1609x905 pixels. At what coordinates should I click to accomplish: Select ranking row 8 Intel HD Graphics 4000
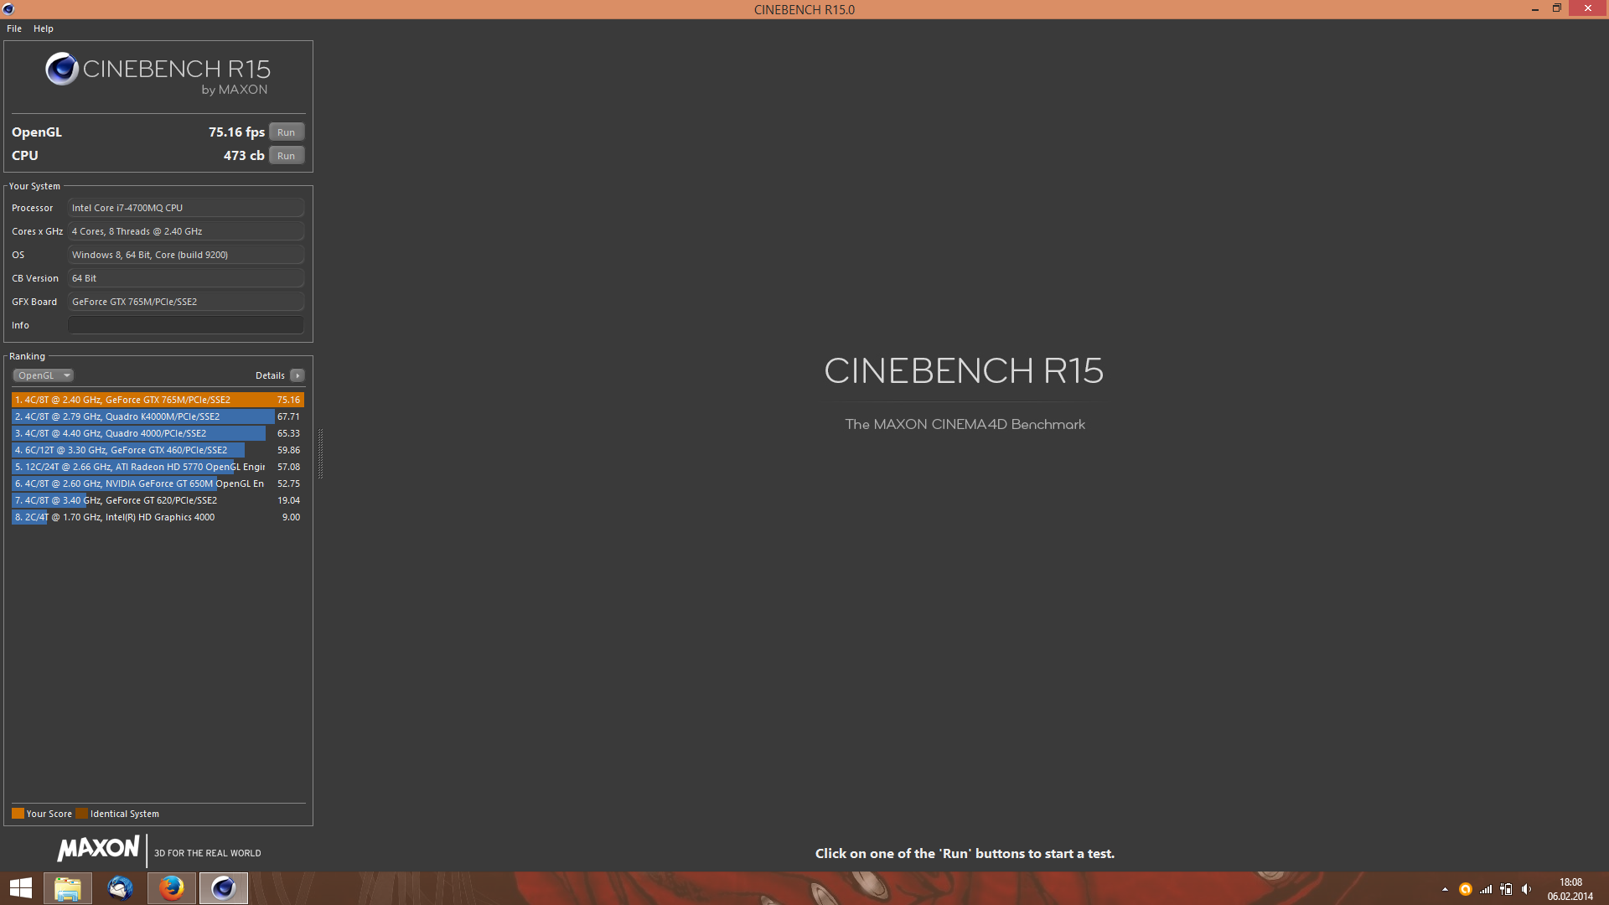(158, 517)
